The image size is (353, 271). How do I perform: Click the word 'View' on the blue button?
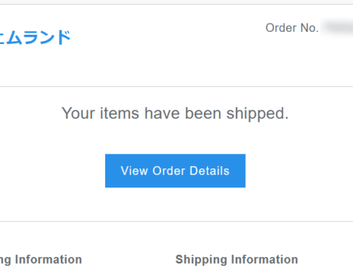[x=134, y=171]
